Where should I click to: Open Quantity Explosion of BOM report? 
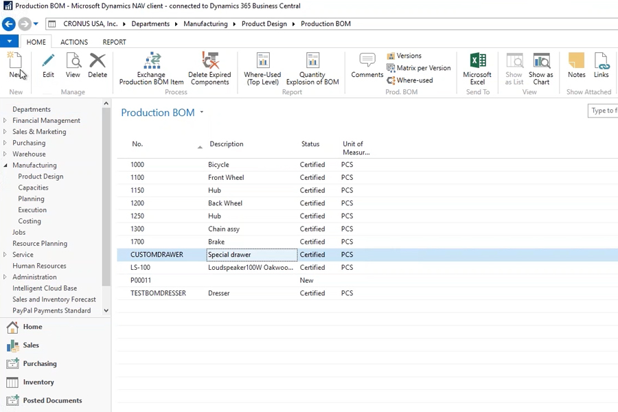[312, 68]
